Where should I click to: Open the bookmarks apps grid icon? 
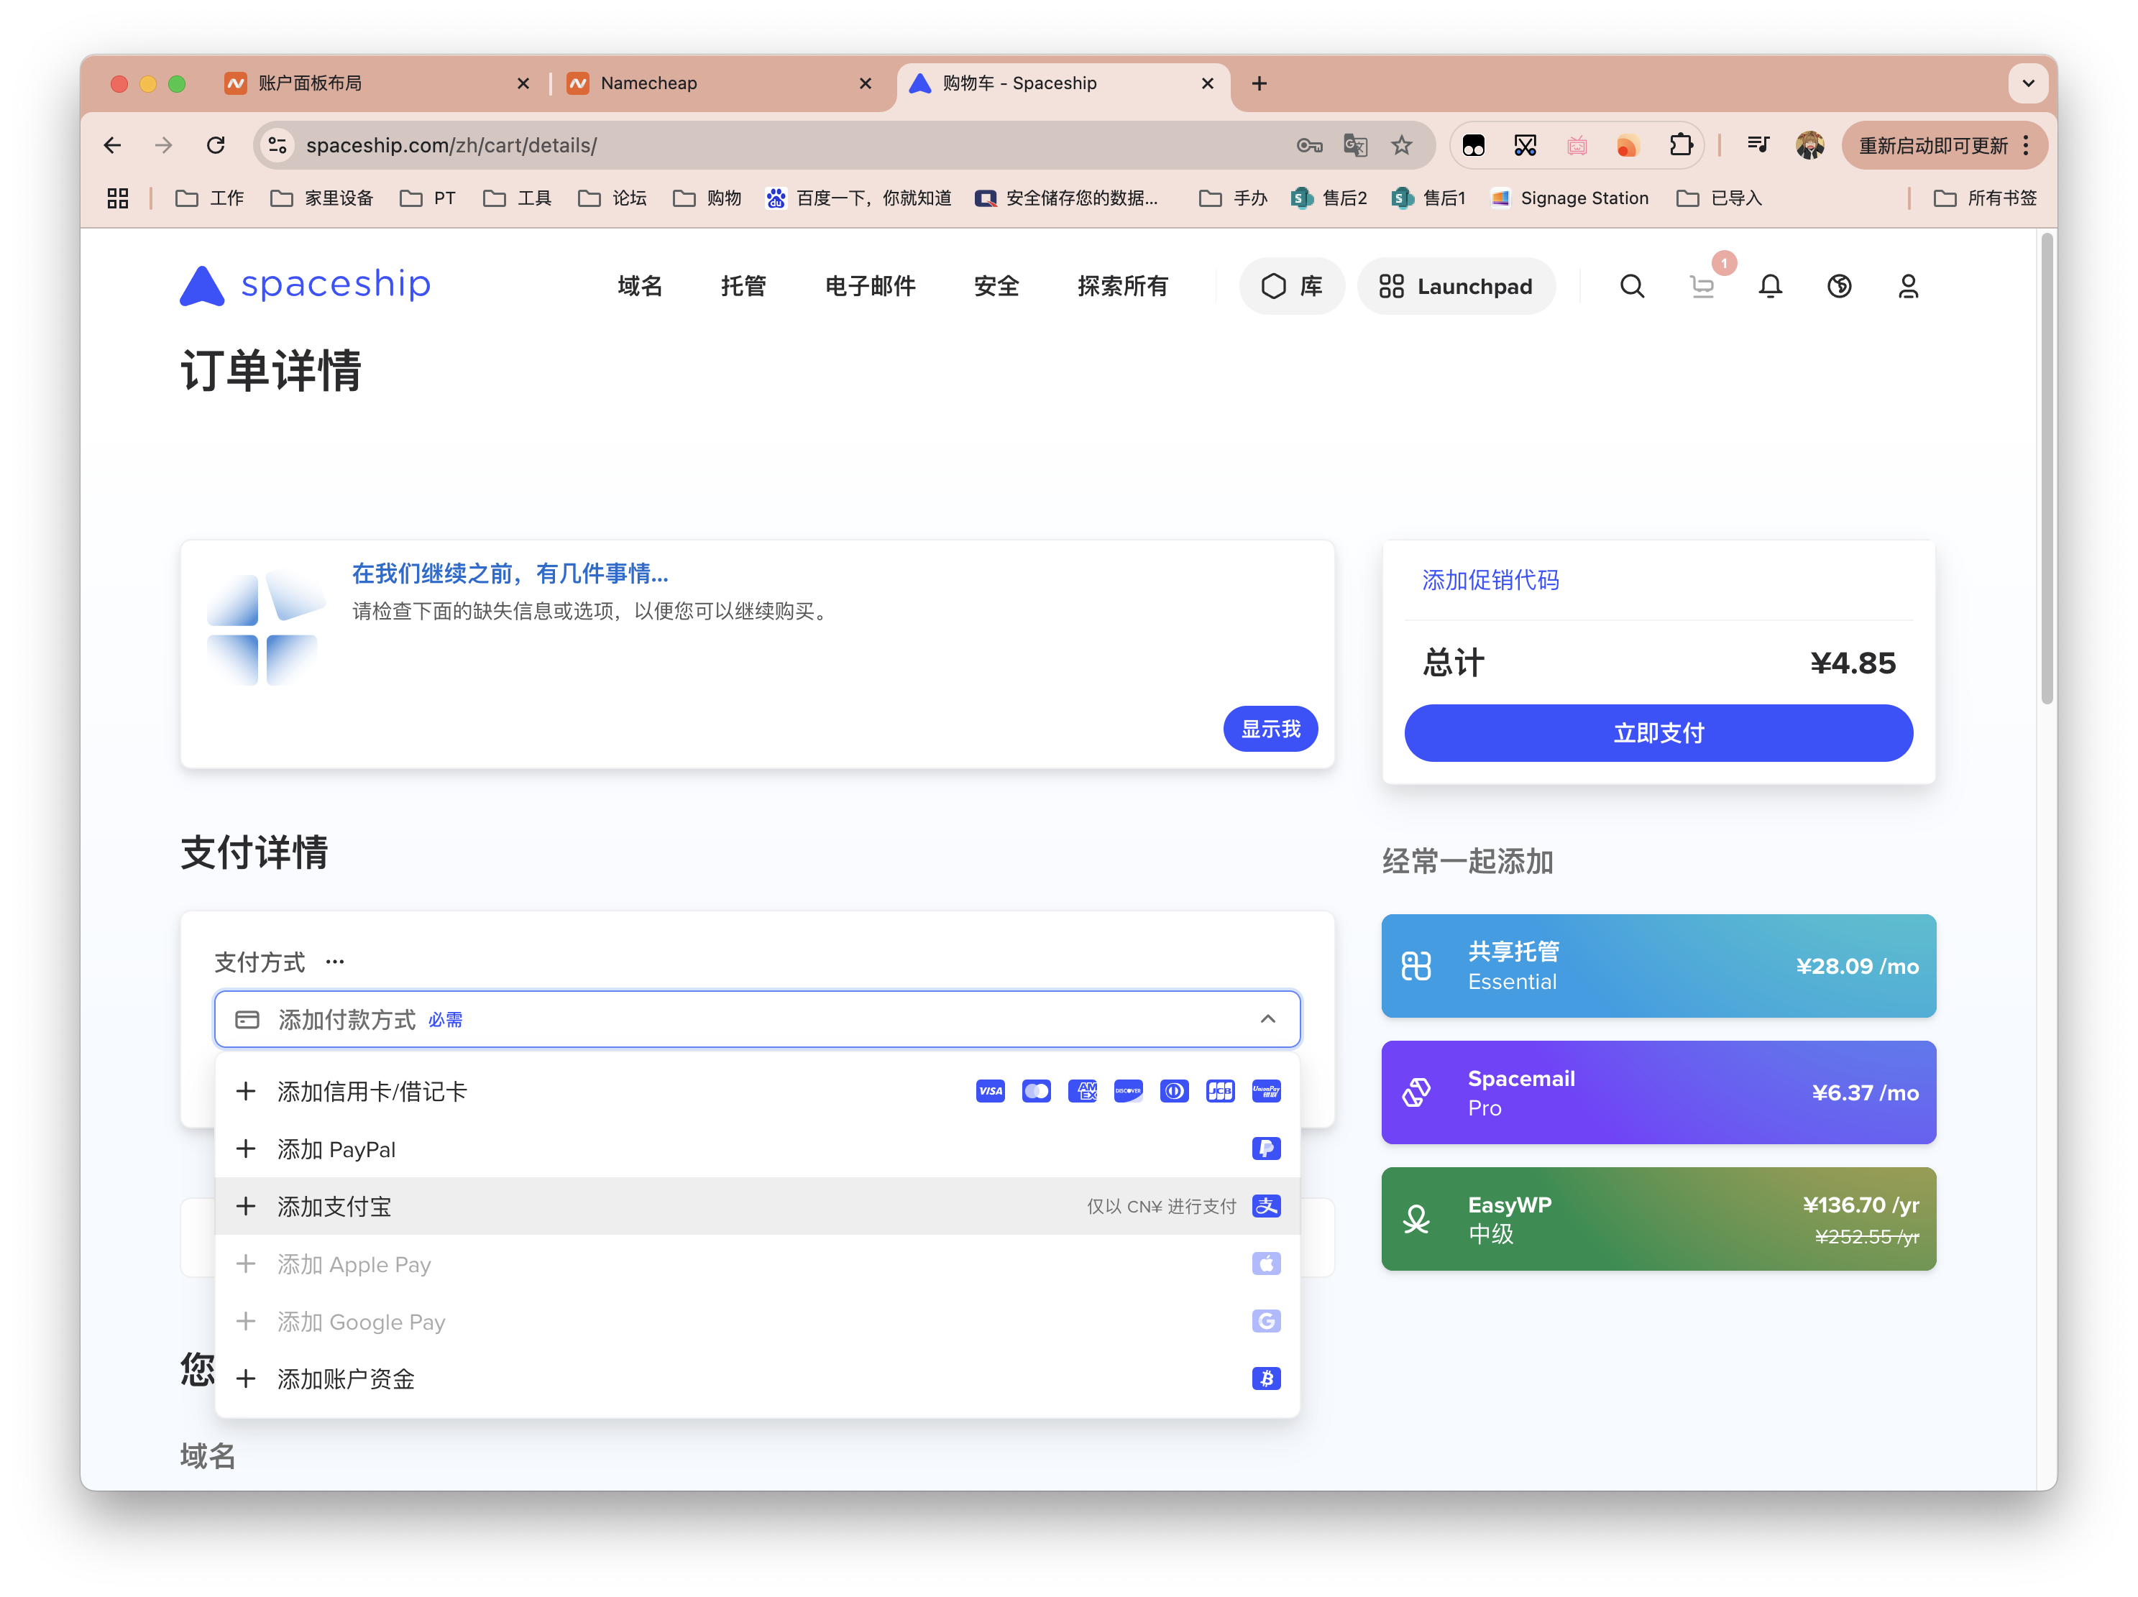pyautogui.click(x=118, y=198)
